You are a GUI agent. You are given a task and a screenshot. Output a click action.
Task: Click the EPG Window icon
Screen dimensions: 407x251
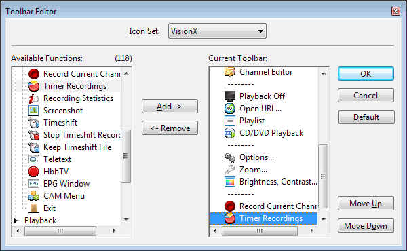[x=34, y=184]
